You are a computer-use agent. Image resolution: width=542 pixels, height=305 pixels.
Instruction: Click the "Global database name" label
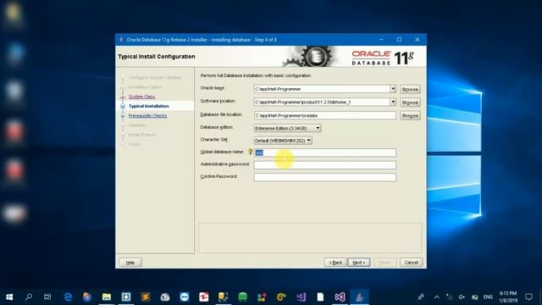(x=222, y=152)
